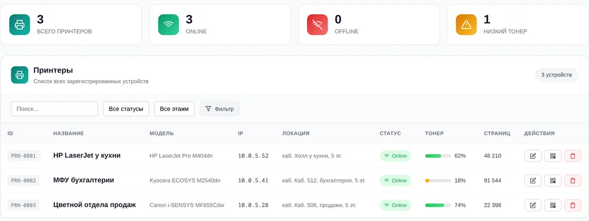Screen dimensions: 589x221
Task: Click model HP LaserJet Pro M404dn
Action: [181, 156]
